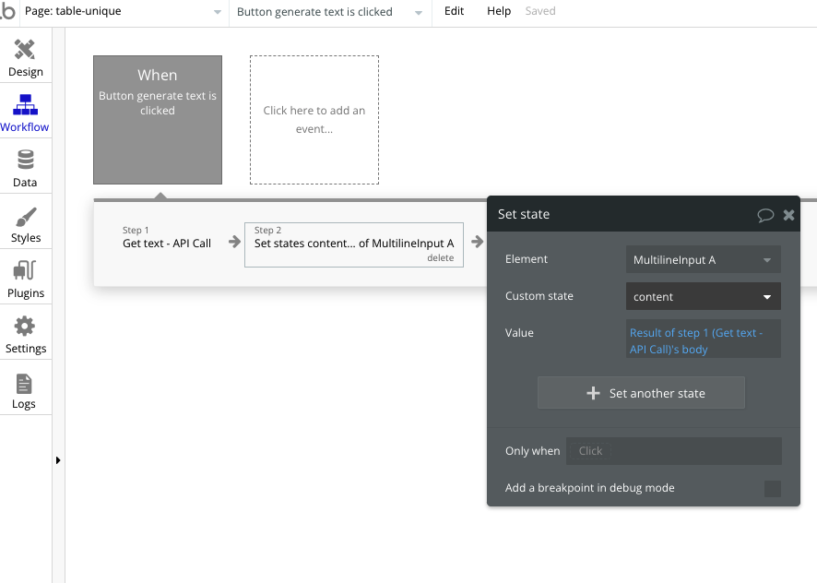Screen dimensions: 817x583
Task: Open the Custom state dropdown showing content
Action: pos(703,296)
